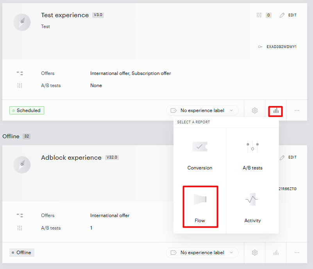The height and width of the screenshot is (269, 313).
Task: Click the experience ID EXAD392WDWY1
Action: 281,47
